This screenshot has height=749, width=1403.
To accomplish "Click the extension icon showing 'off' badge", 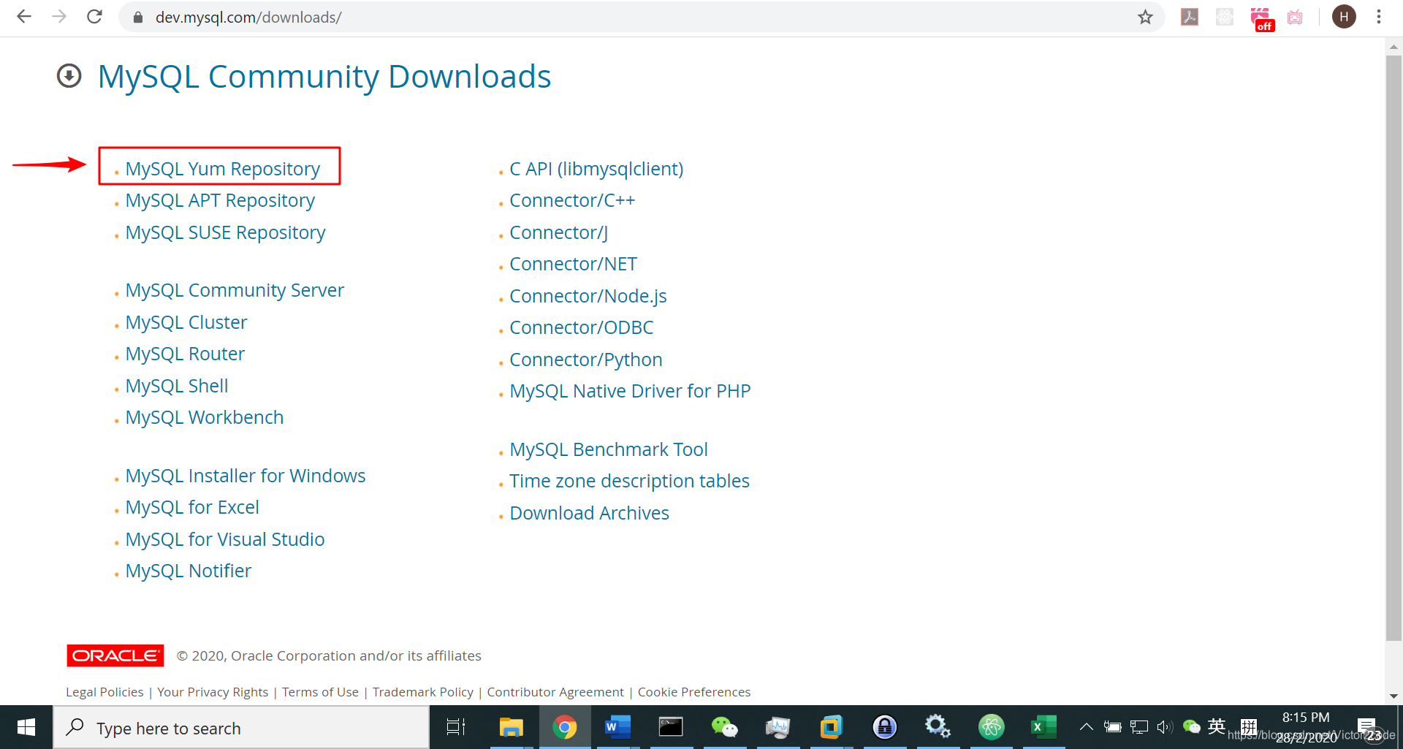I will [1262, 17].
